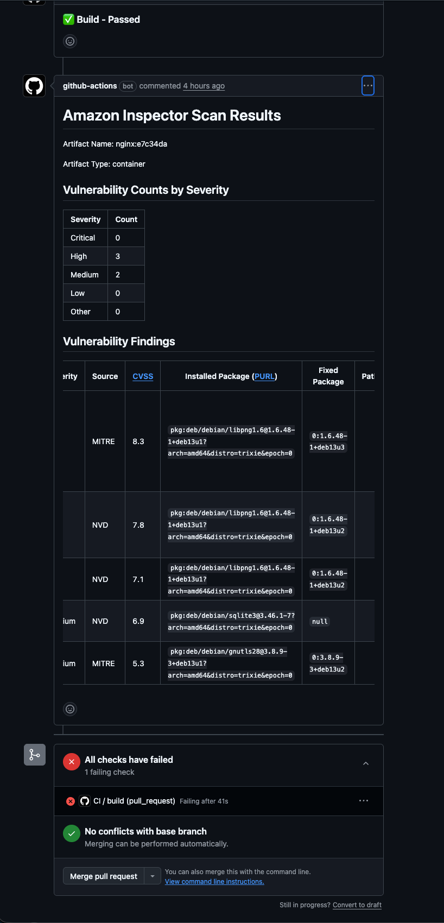Open the PURL link in table header
Viewport: 444px width, 923px height.
(x=264, y=376)
